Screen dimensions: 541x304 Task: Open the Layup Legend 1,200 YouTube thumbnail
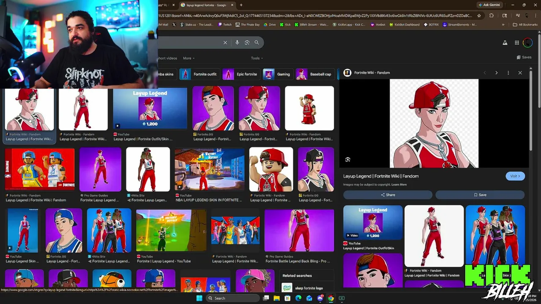(x=150, y=109)
